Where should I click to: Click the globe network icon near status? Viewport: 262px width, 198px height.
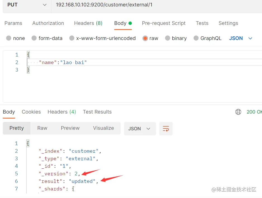click(x=238, y=112)
